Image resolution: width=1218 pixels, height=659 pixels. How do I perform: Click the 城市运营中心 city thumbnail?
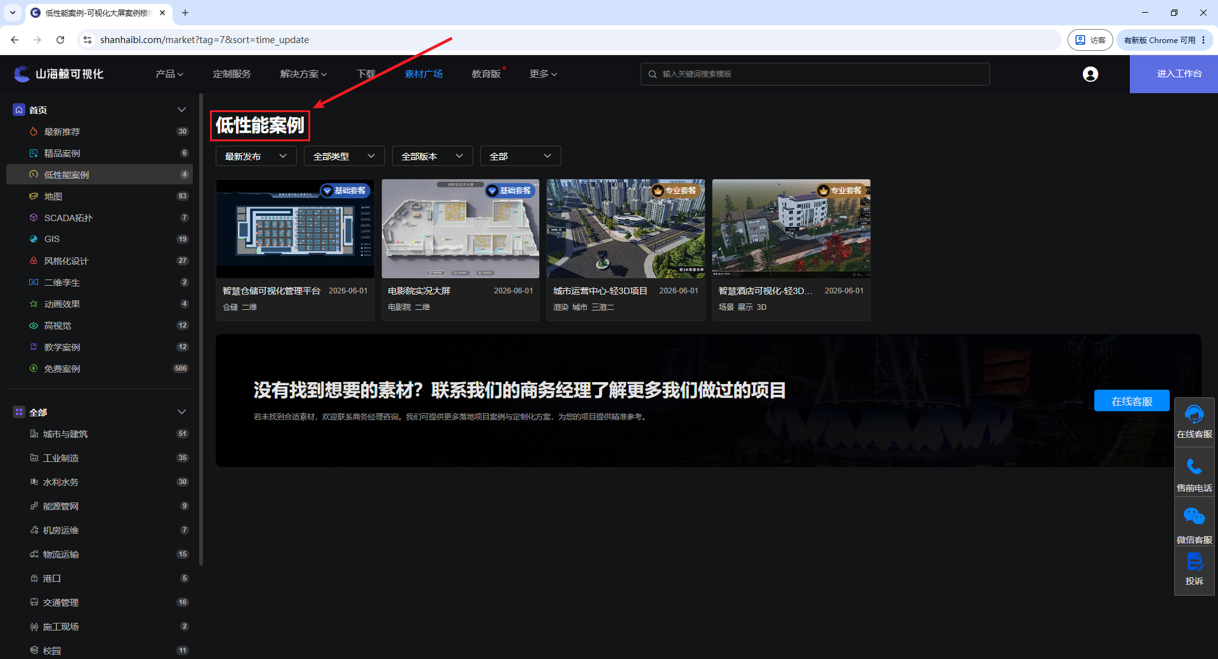point(625,228)
